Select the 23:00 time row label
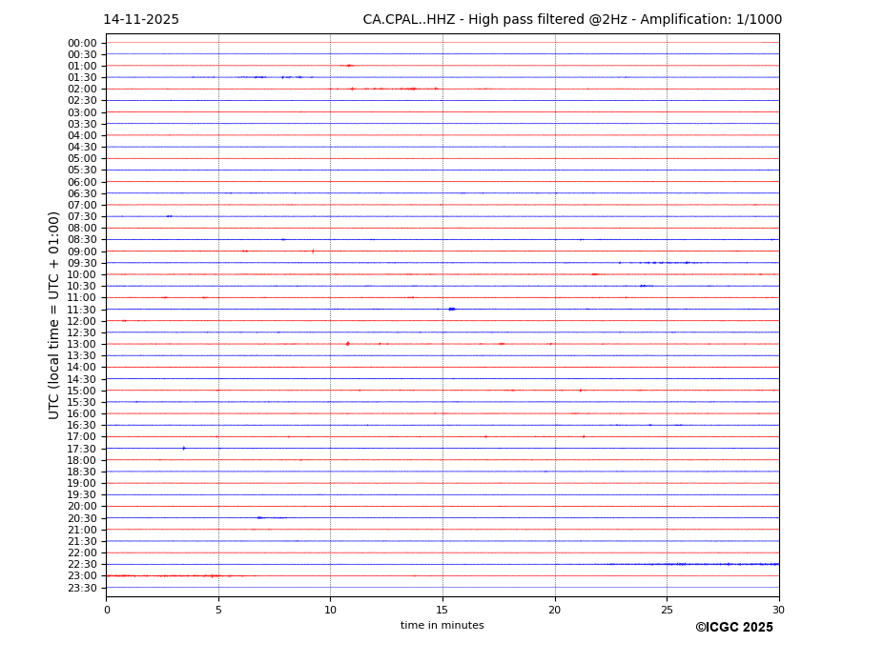Viewport: 884px width, 663px height. click(x=82, y=576)
